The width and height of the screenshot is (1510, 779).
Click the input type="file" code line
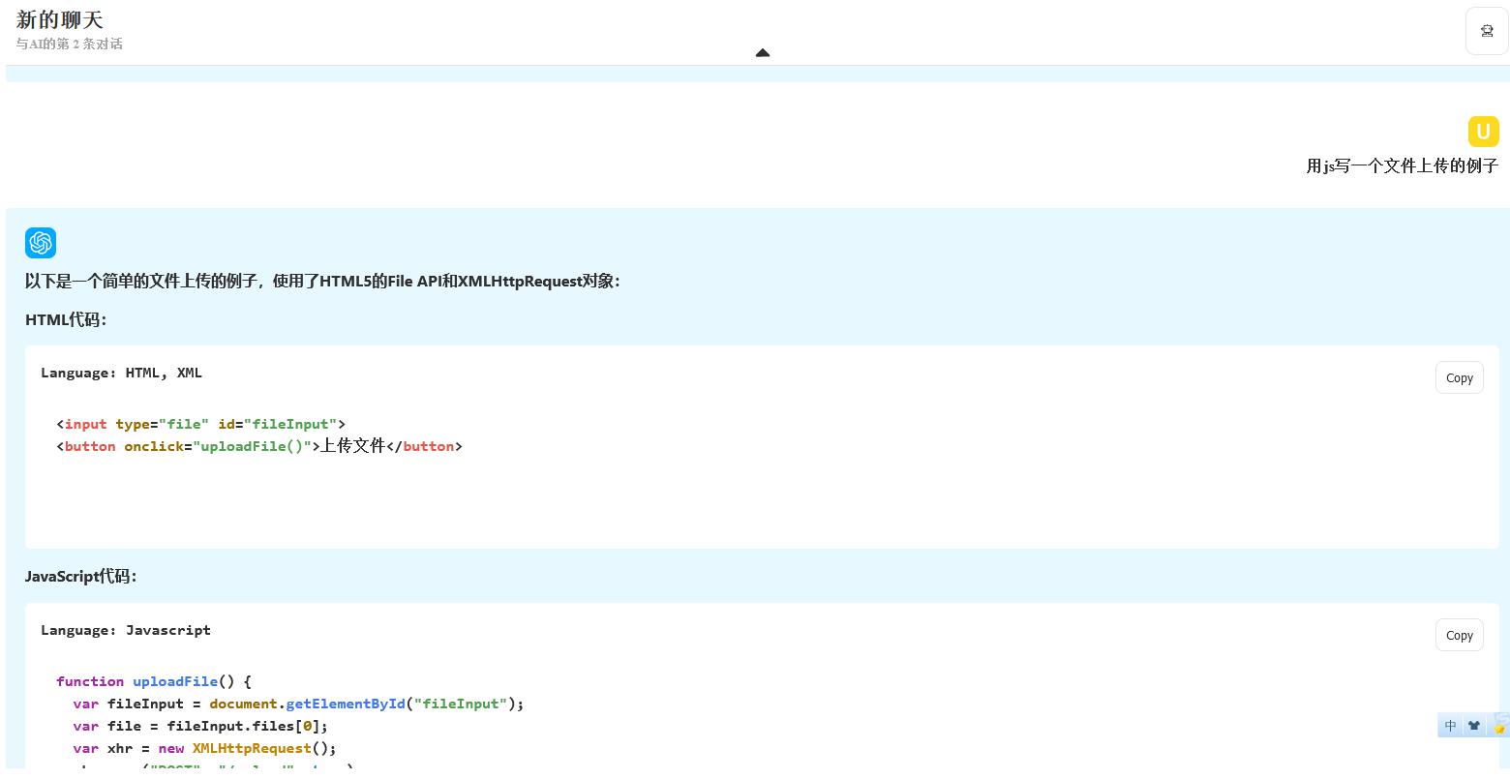coord(200,424)
